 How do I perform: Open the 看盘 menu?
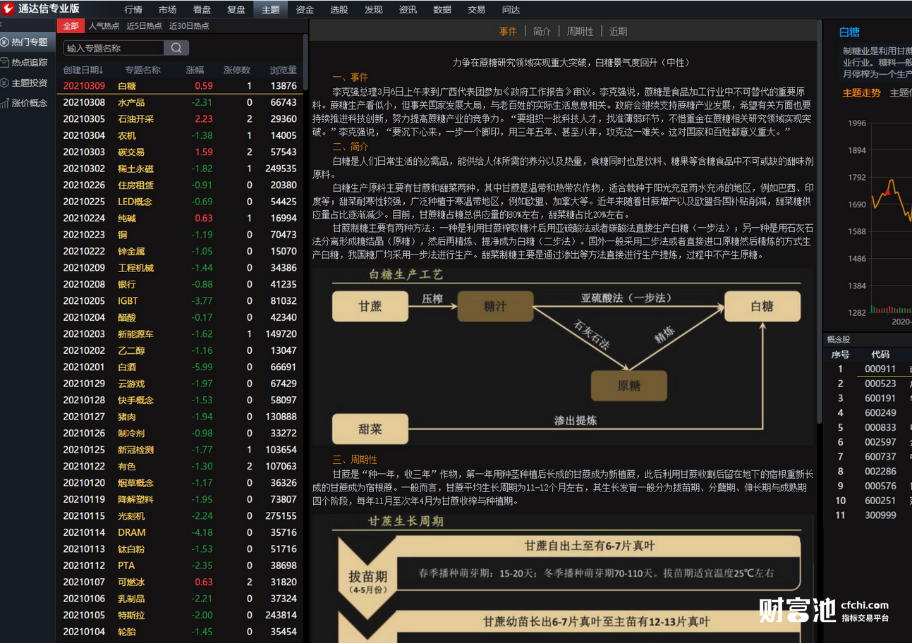tap(202, 10)
